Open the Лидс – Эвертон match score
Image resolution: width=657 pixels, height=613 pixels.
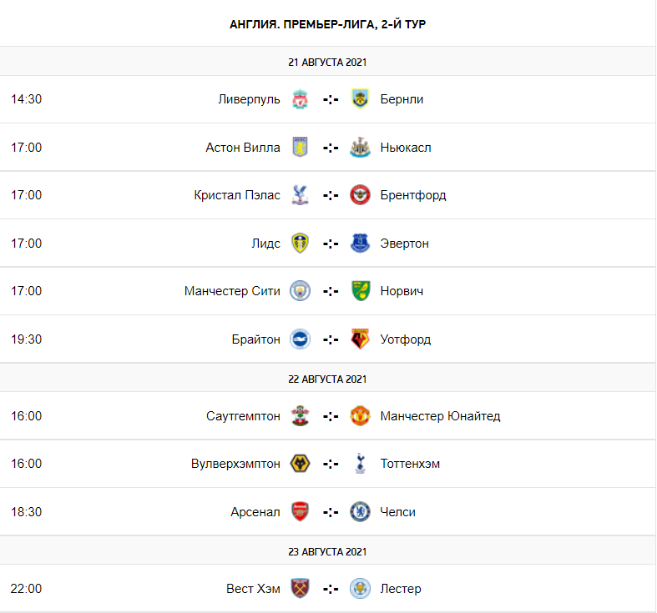(331, 244)
